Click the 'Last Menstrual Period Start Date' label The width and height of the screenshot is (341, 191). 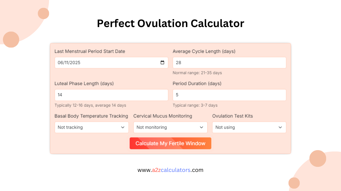click(x=90, y=51)
